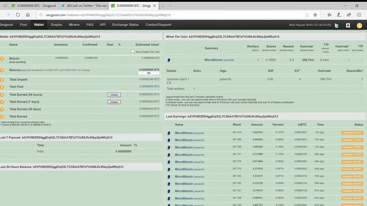Click the coin icon beside Total Unpaid
This screenshot has width=367, height=206.
coord(2,80)
